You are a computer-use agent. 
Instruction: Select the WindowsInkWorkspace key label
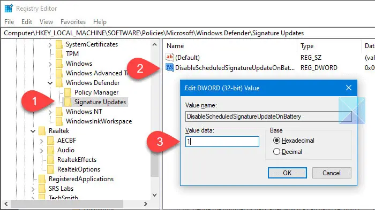tap(99, 121)
